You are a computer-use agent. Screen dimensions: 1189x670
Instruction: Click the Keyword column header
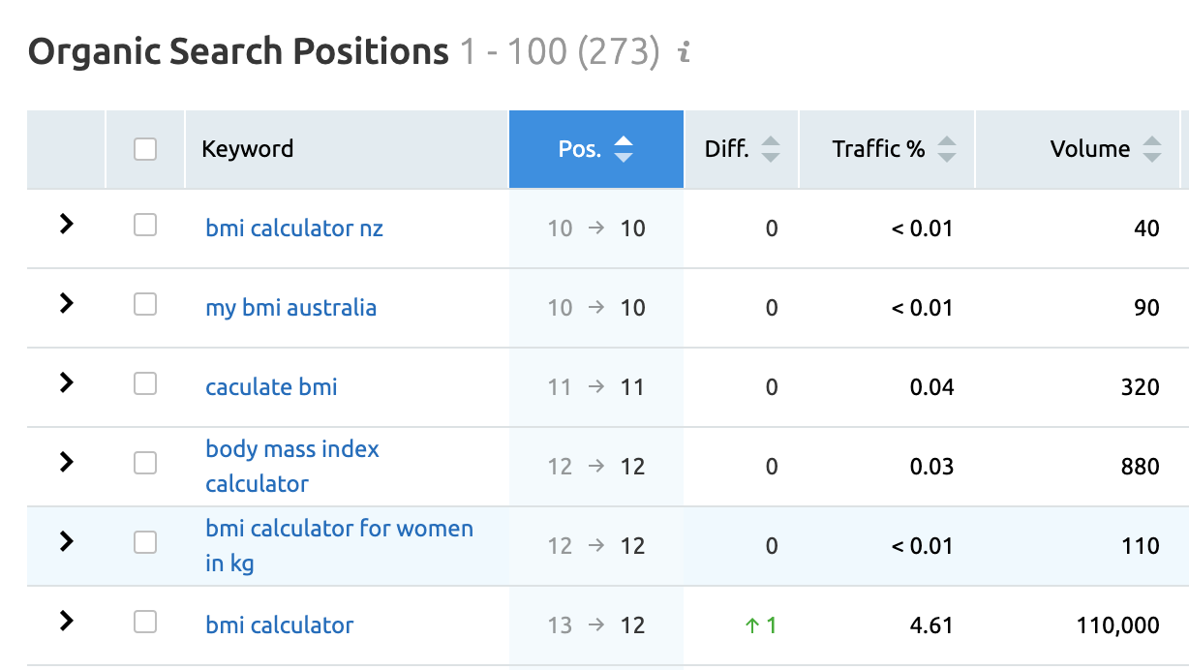click(x=247, y=149)
